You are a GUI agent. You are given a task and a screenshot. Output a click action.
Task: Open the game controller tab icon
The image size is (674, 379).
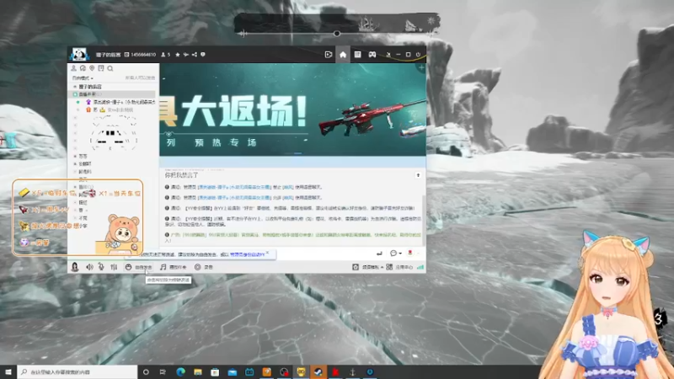[372, 55]
